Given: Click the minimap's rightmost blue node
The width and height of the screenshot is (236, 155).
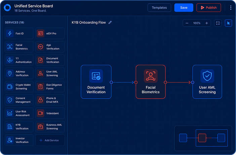Looking at the screenshot, I should click(x=221, y=138).
